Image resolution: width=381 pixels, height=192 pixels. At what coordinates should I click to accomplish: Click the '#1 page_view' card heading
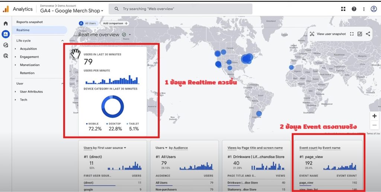point(311,157)
